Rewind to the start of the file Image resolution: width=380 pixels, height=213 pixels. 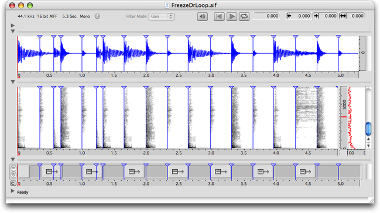tap(219, 16)
